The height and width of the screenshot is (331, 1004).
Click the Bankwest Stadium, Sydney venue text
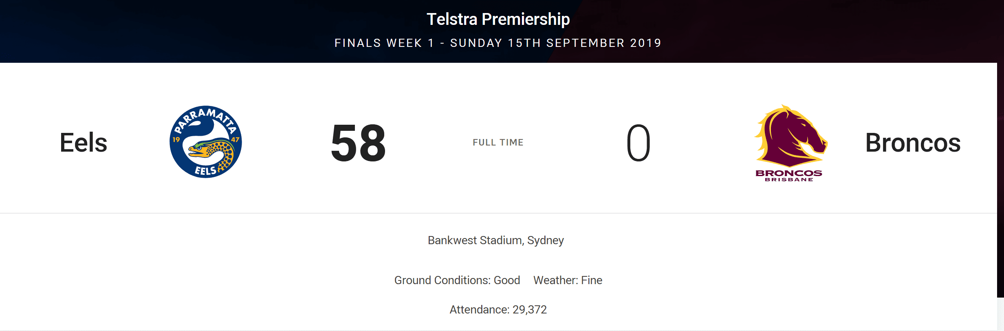pos(496,241)
